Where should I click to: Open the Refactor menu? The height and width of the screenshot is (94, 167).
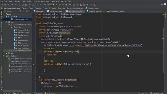click(x=37, y=1)
